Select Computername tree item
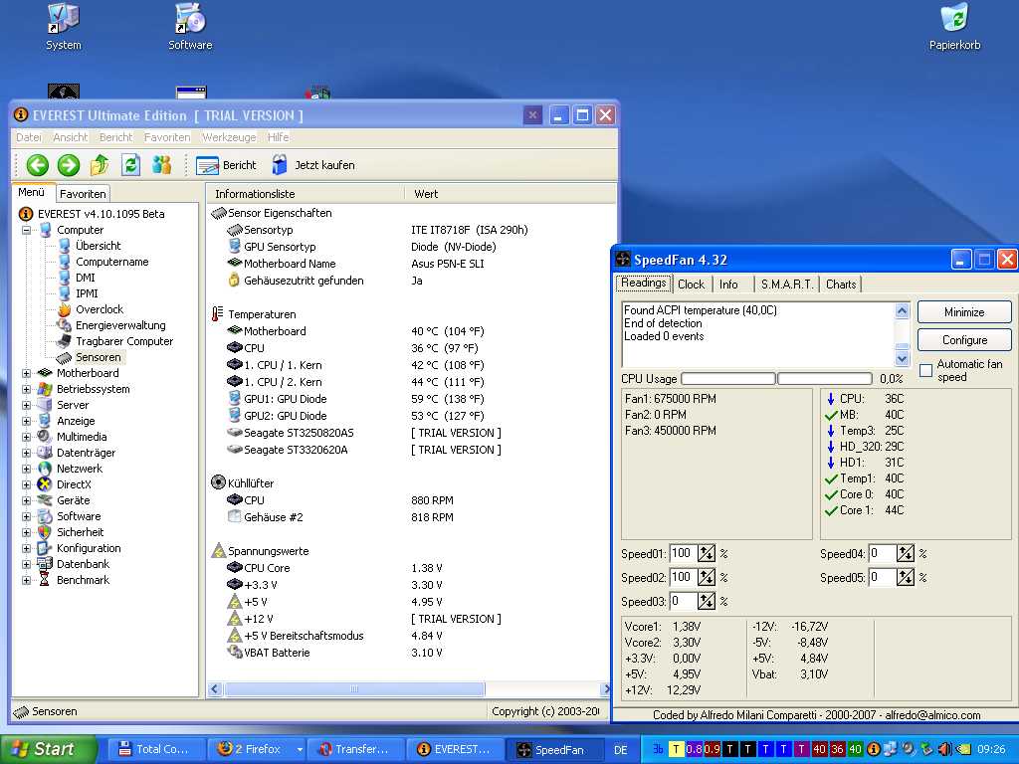1019x764 pixels. [x=111, y=262]
